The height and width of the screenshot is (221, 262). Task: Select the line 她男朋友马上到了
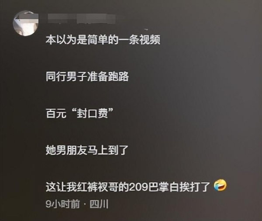click(87, 150)
